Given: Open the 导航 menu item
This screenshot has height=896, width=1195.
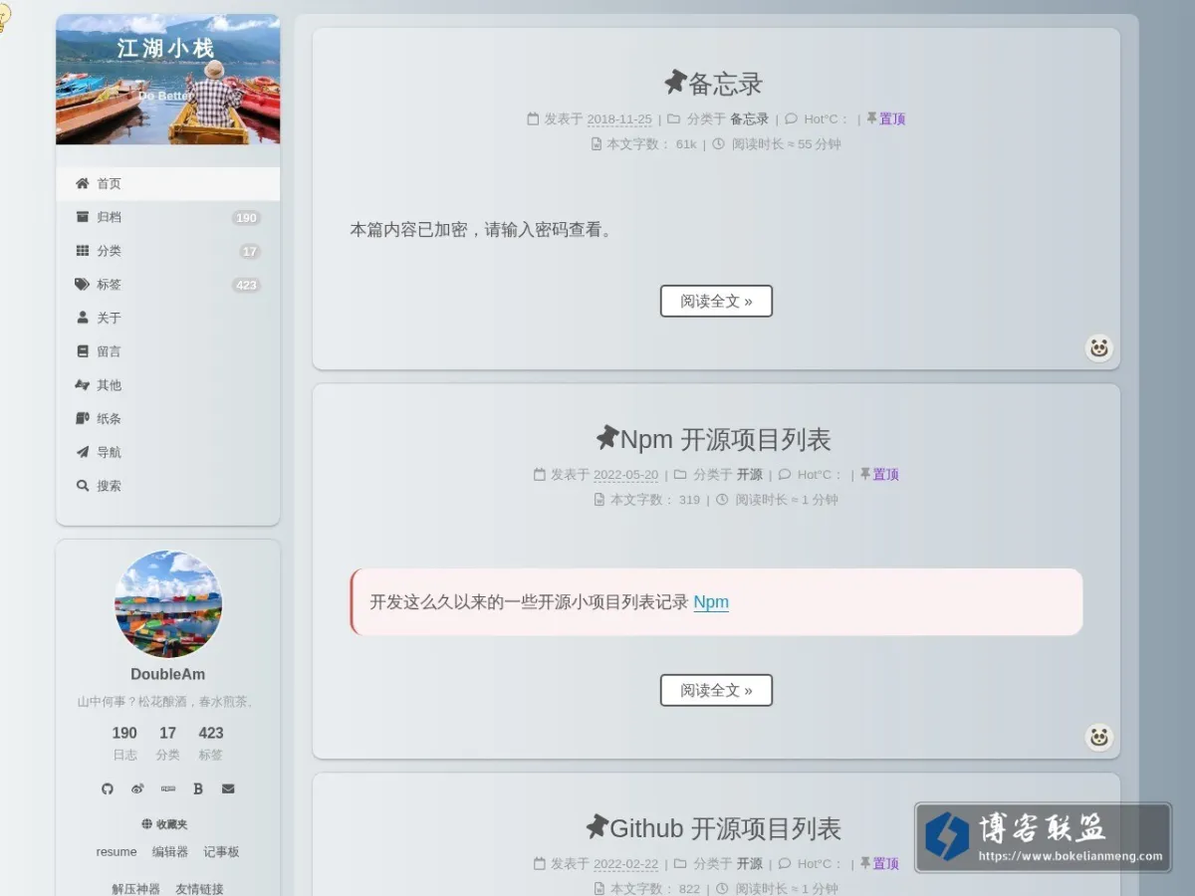Looking at the screenshot, I should (x=167, y=452).
